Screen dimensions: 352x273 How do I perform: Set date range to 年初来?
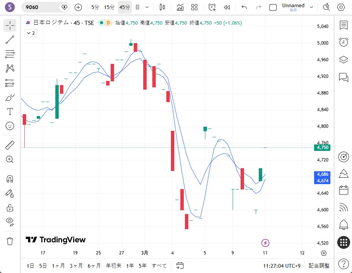pos(114,266)
